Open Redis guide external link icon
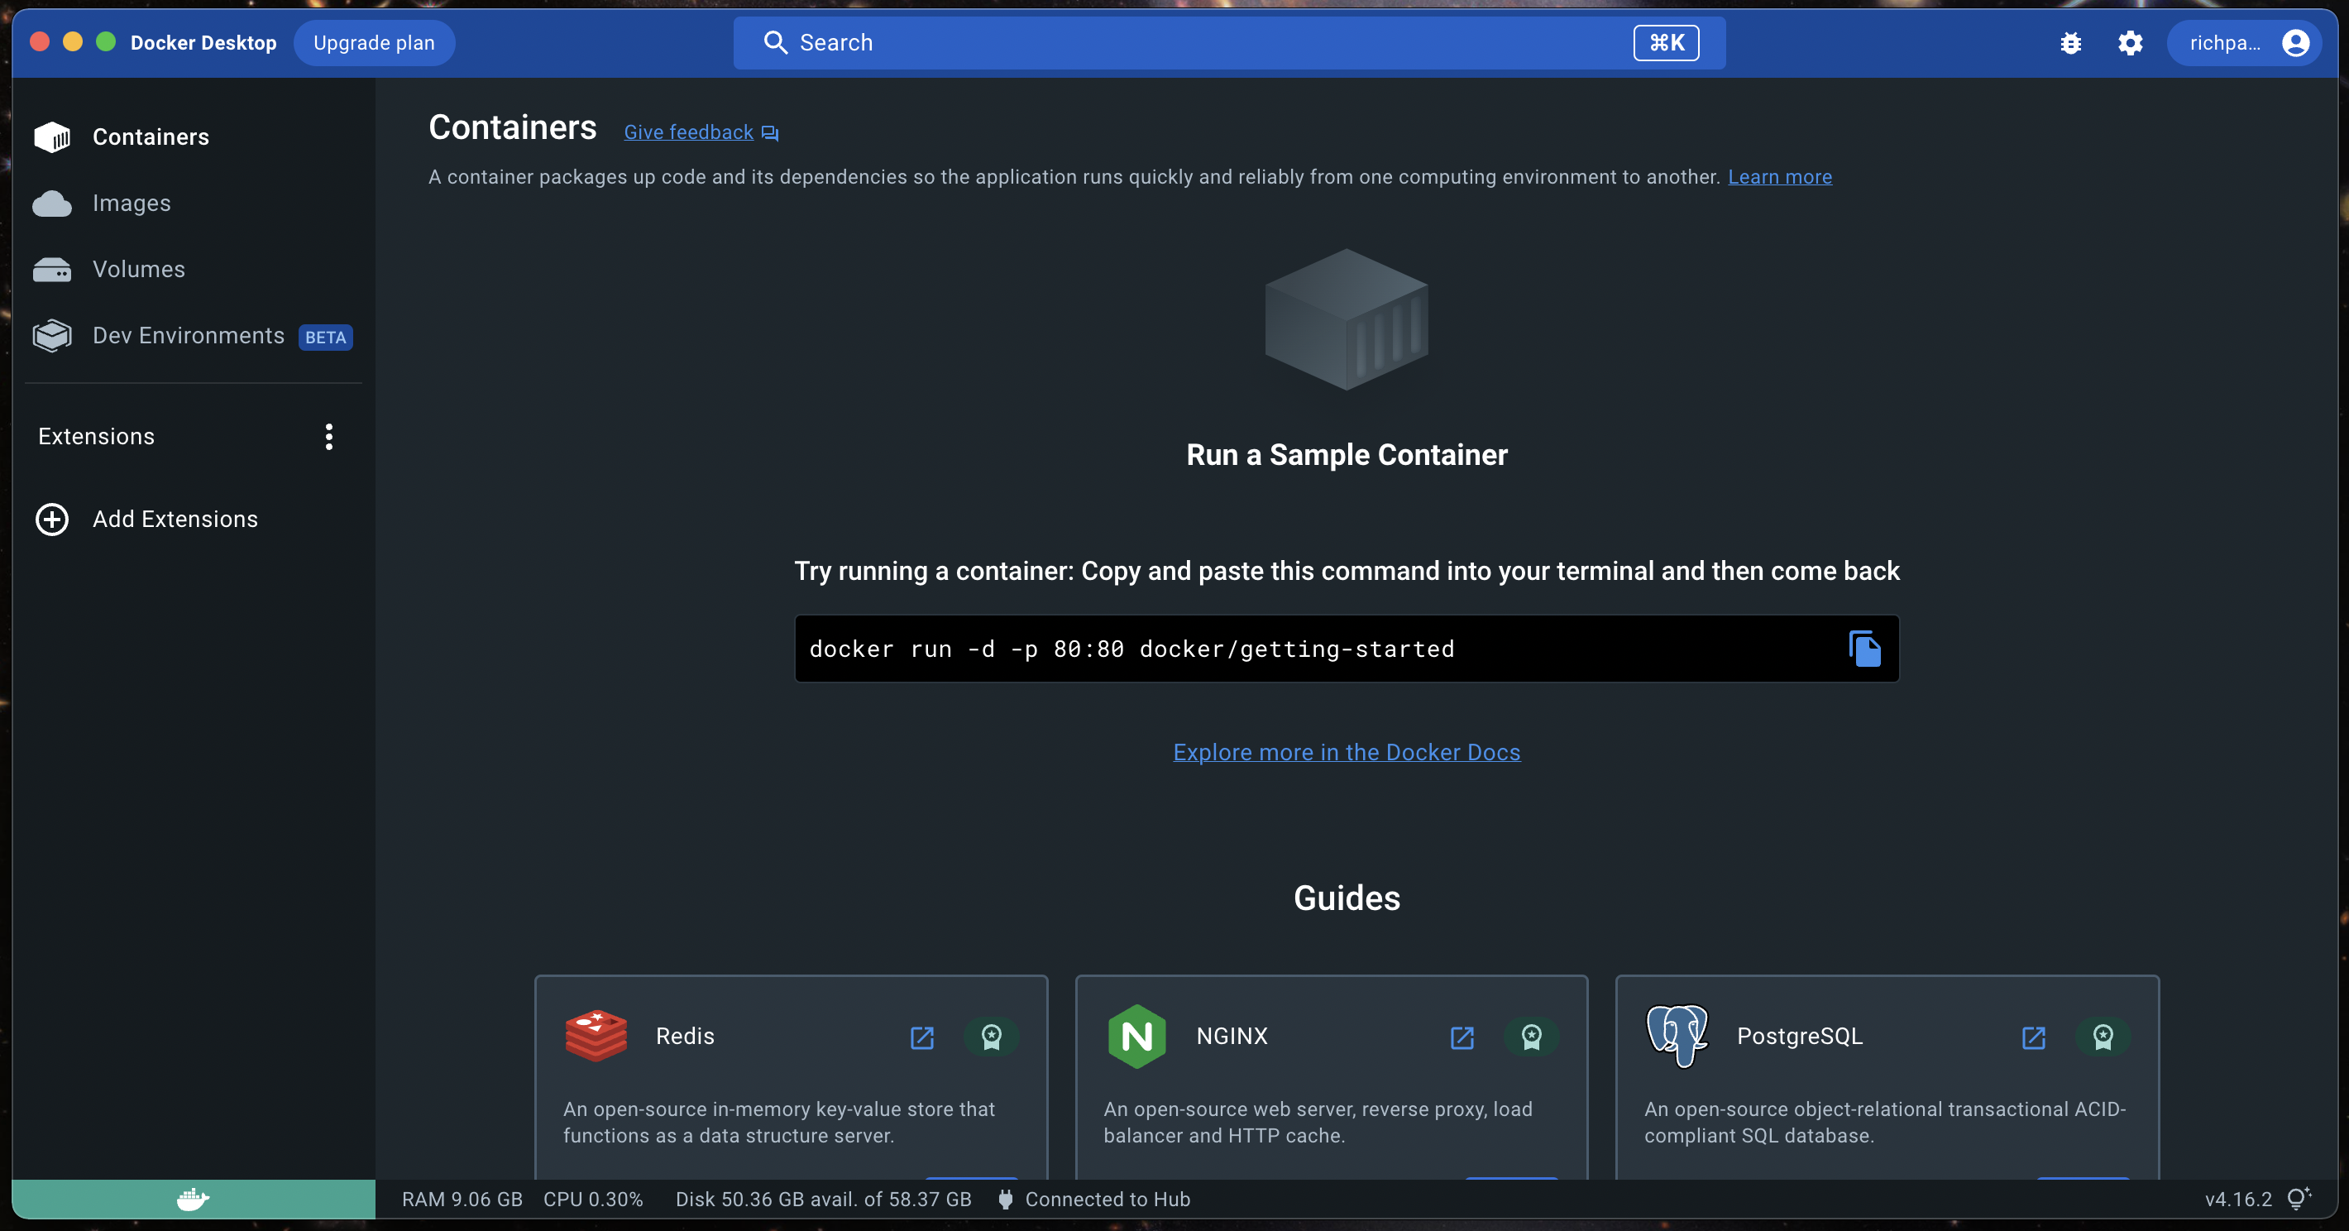Viewport: 2349px width, 1231px height. click(x=922, y=1037)
